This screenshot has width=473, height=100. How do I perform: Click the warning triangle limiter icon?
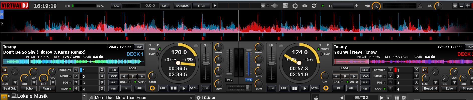tap(420, 6)
